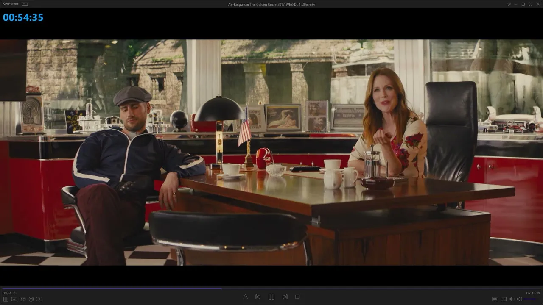The image size is (543, 305).
Task: Click the screen capture focus icon
Action: [x=39, y=299]
